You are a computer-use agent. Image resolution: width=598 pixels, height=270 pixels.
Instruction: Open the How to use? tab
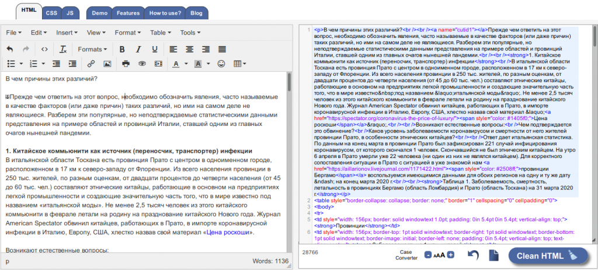165,13
